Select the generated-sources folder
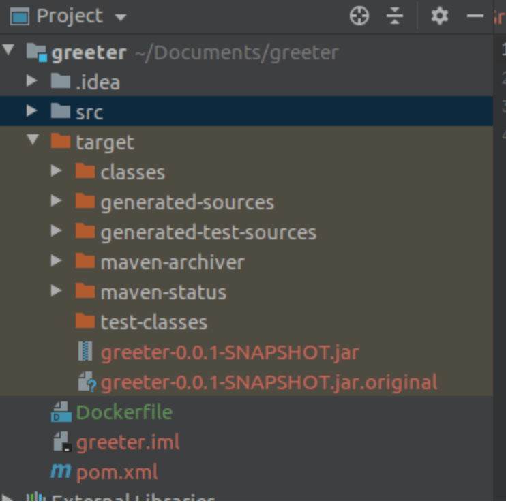 click(187, 202)
